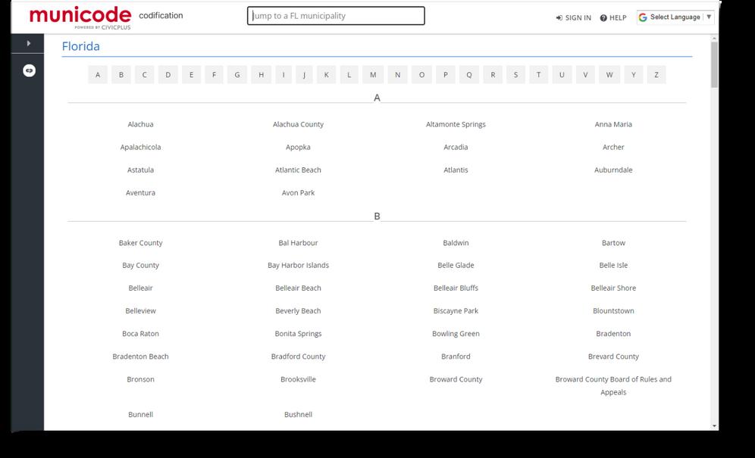Click the Florida heading link
This screenshot has height=458, width=755.
pyautogui.click(x=81, y=46)
